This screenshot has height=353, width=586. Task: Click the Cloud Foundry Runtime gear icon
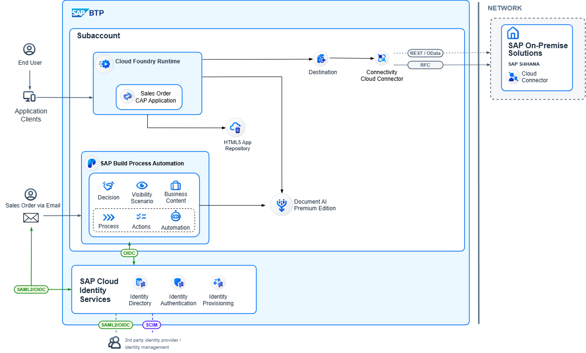104,63
